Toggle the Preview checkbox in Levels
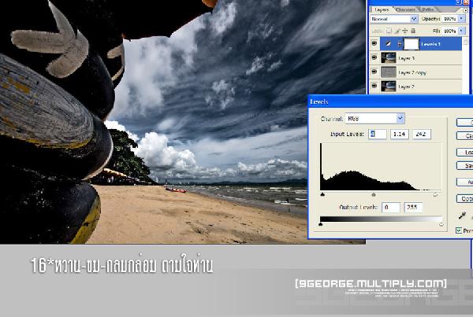The width and height of the screenshot is (473, 317). 459,230
